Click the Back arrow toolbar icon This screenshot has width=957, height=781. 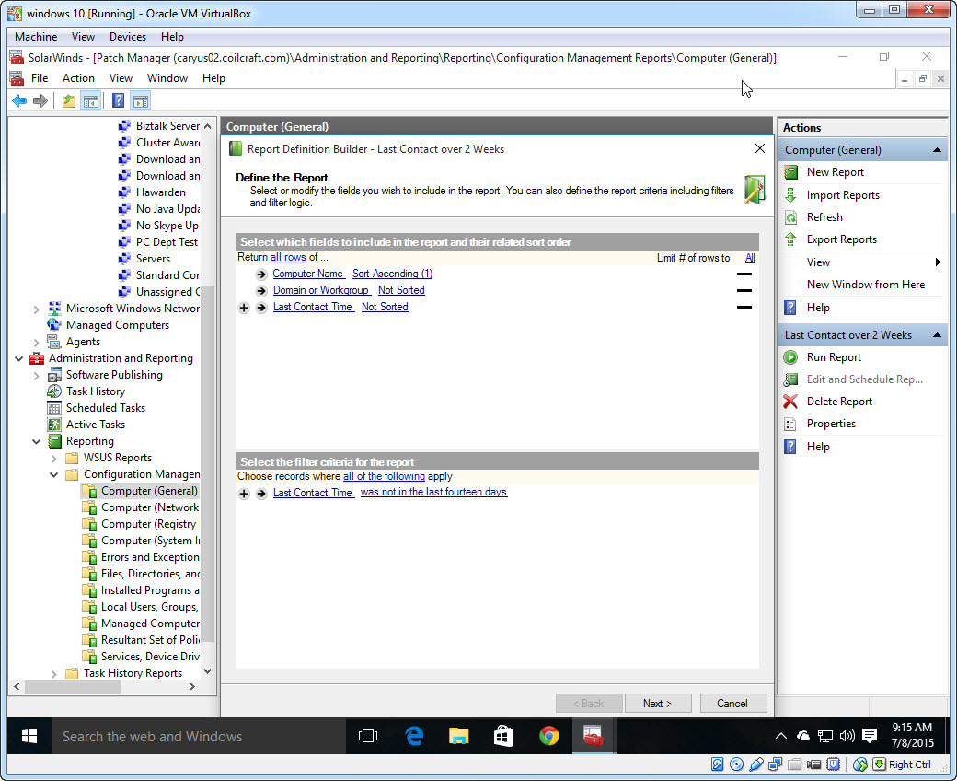19,100
